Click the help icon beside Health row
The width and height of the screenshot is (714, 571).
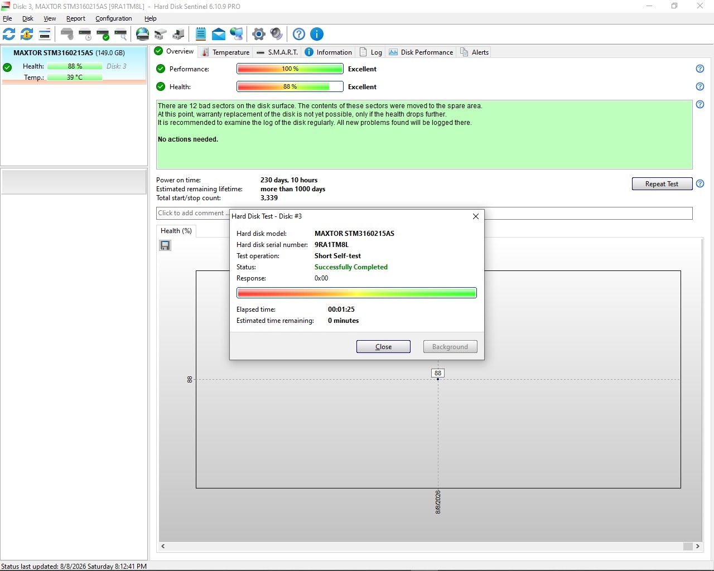(700, 86)
